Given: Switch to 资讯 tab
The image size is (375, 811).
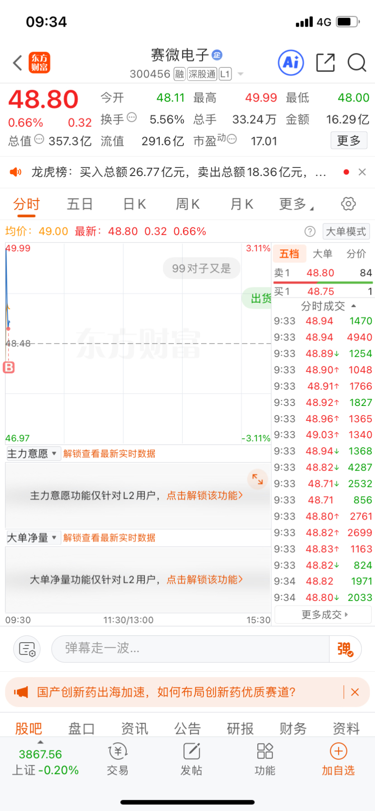Looking at the screenshot, I should [135, 728].
